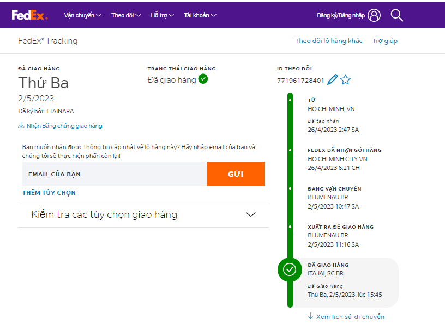Click the Đăng ký/Đăng nhập text
Screen dimensions: 445x331
pyautogui.click(x=340, y=15)
